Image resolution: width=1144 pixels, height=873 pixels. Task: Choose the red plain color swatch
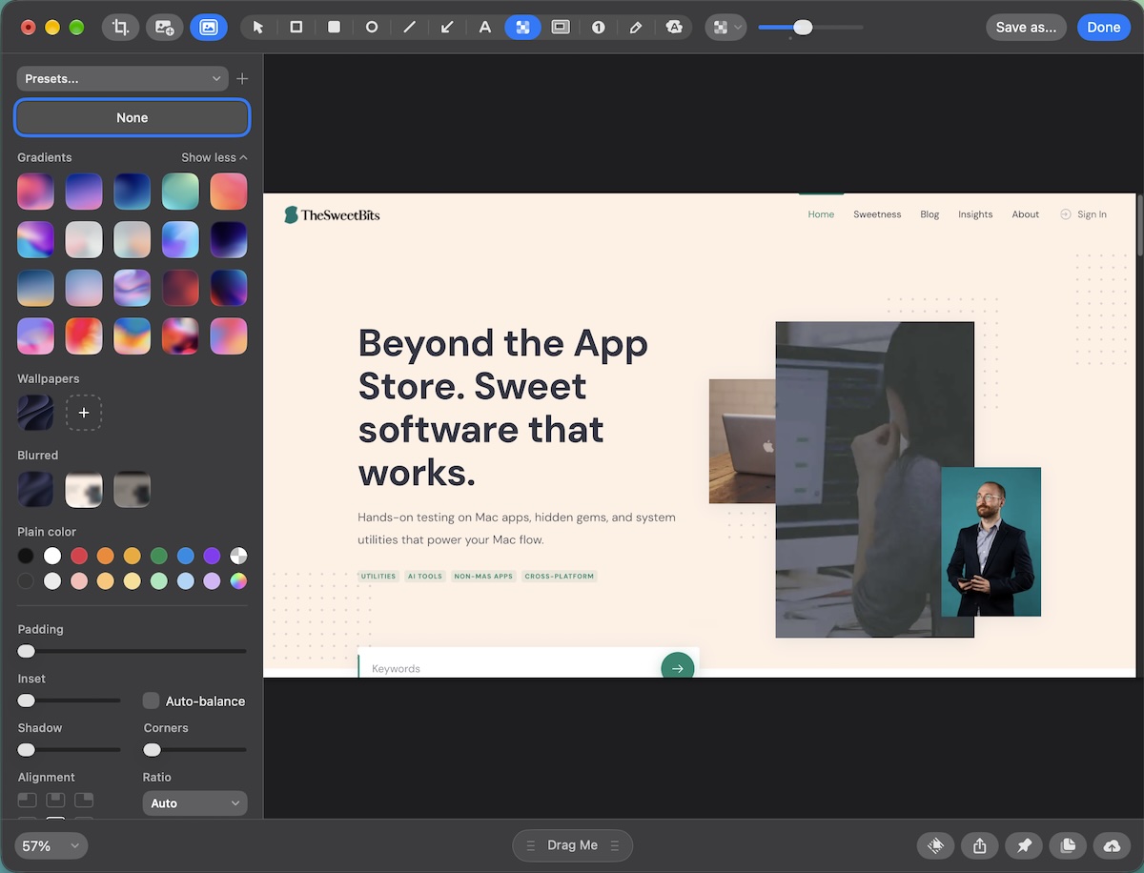[x=79, y=556]
